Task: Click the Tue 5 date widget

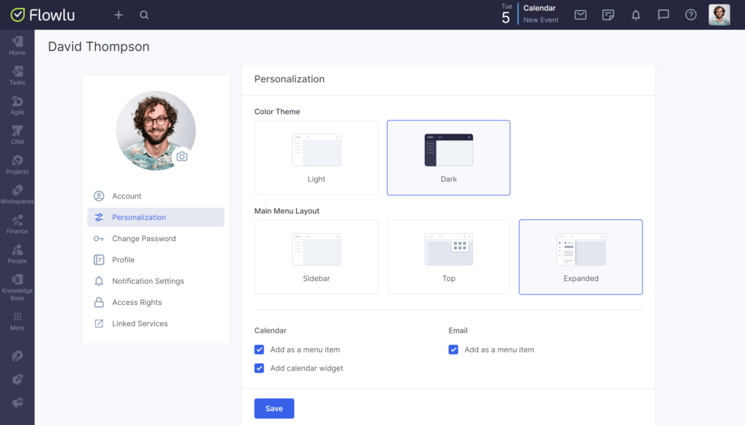Action: click(506, 15)
